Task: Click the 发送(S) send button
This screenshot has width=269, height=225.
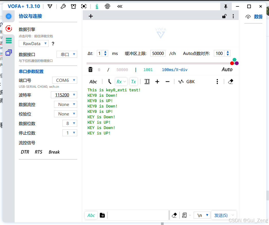Action: [x=221, y=215]
